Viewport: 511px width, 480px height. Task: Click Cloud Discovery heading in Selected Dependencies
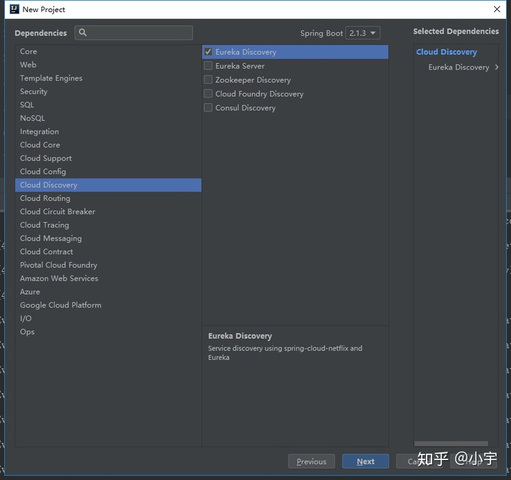tap(446, 52)
